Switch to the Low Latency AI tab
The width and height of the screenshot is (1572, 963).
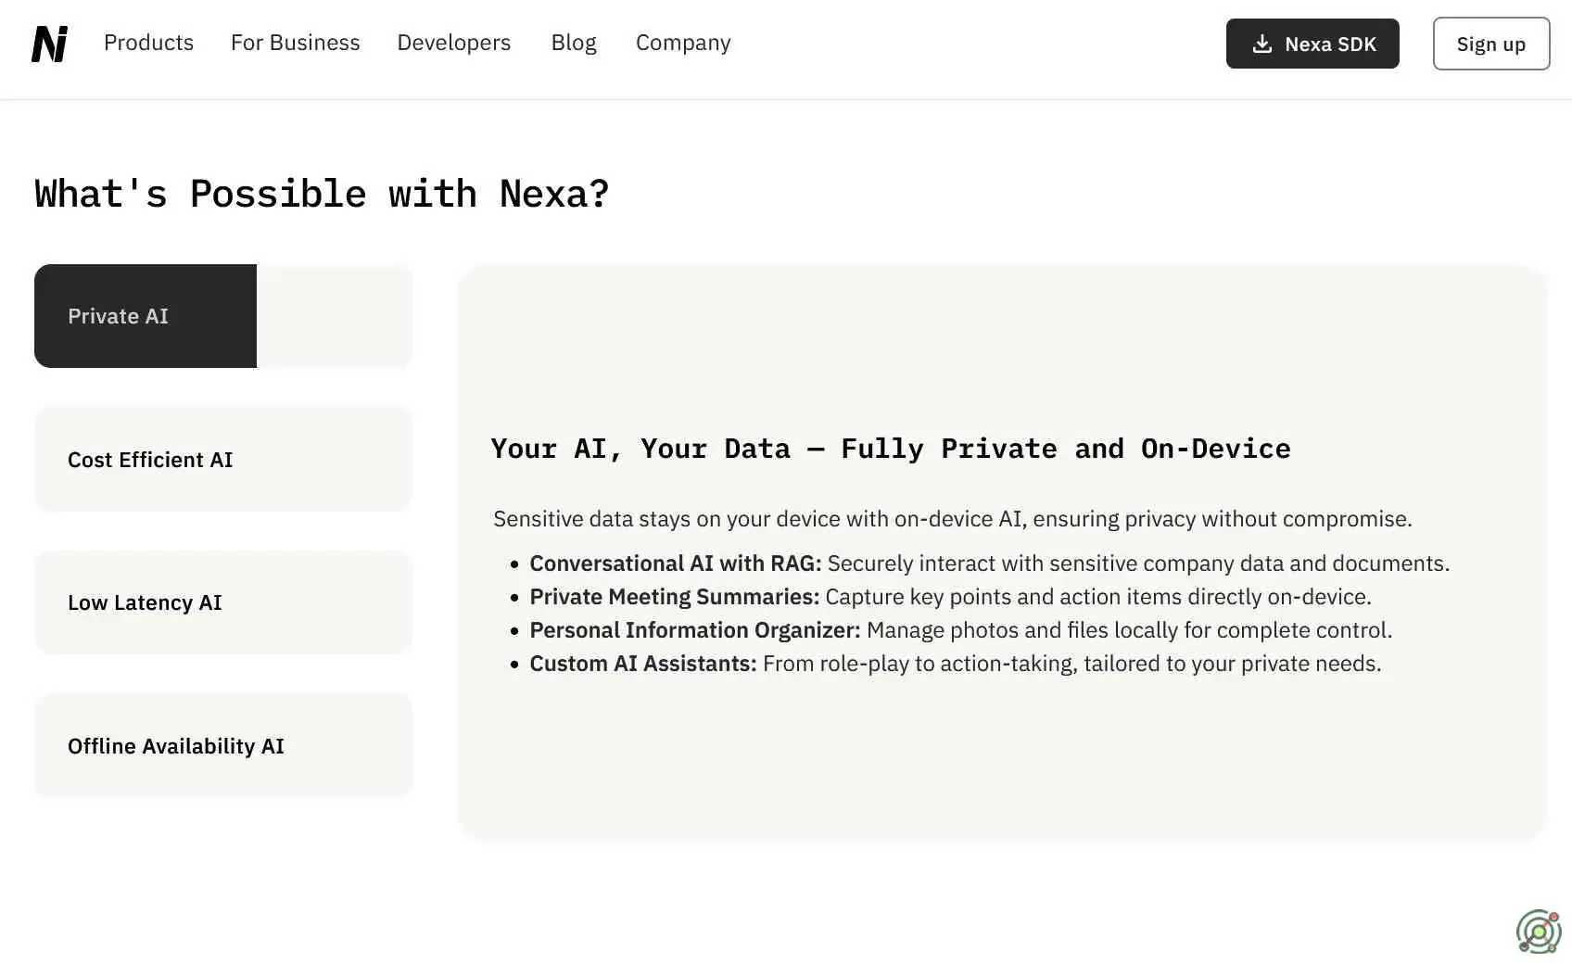[x=223, y=602]
